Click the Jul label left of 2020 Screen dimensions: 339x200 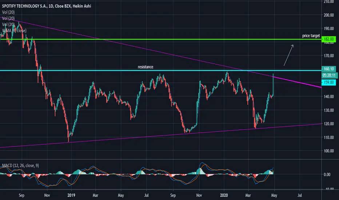[146, 195]
